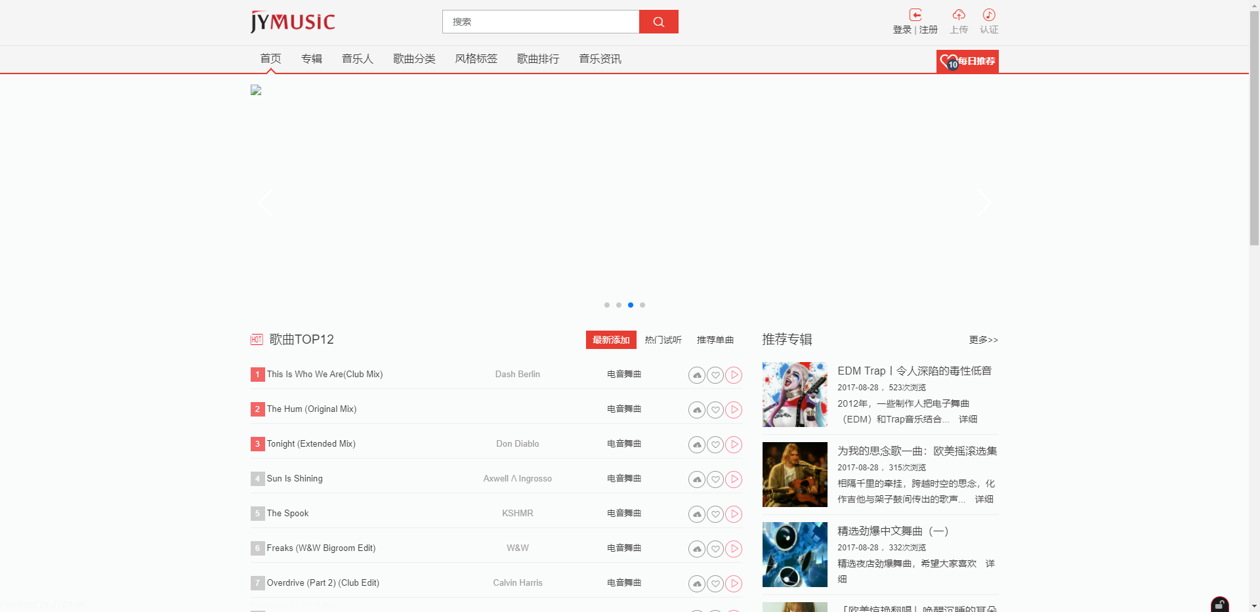Click 详细 link under EDM Trap album
This screenshot has height=612, width=1260.
tap(968, 419)
